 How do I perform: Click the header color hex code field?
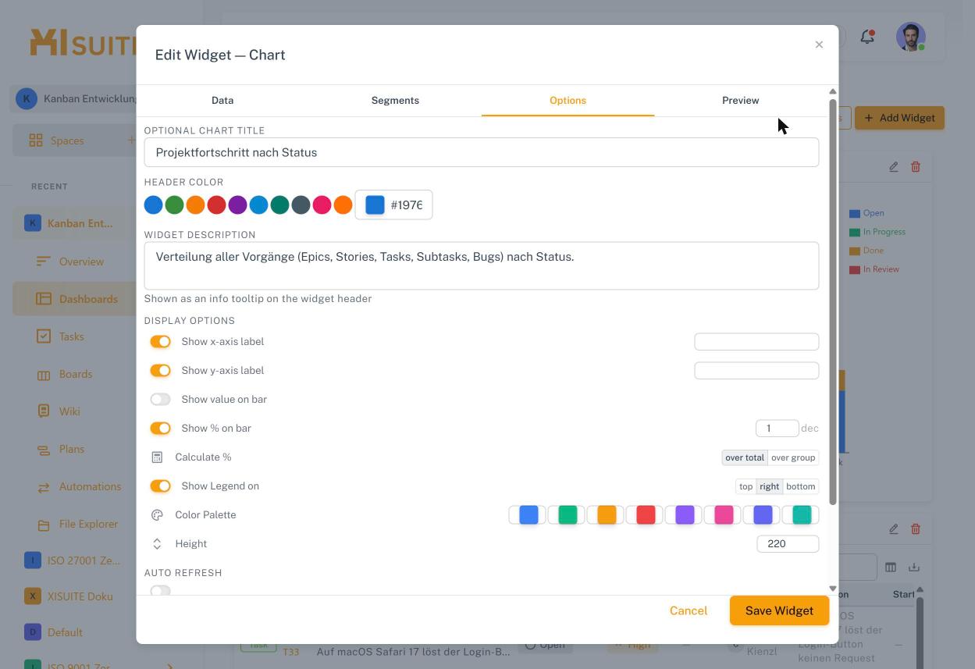[407, 205]
